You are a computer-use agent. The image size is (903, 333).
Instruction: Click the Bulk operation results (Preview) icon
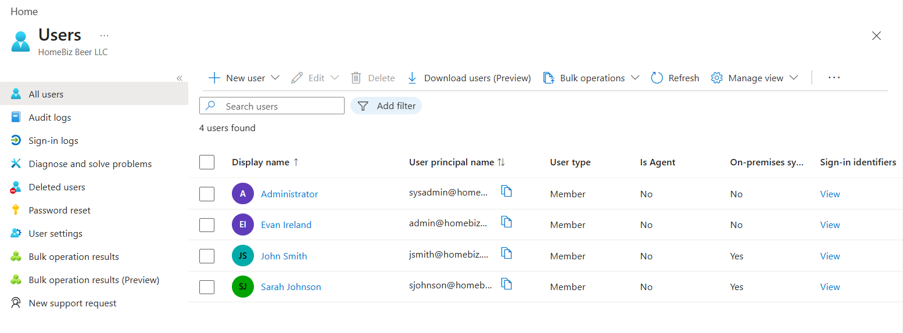[16, 280]
